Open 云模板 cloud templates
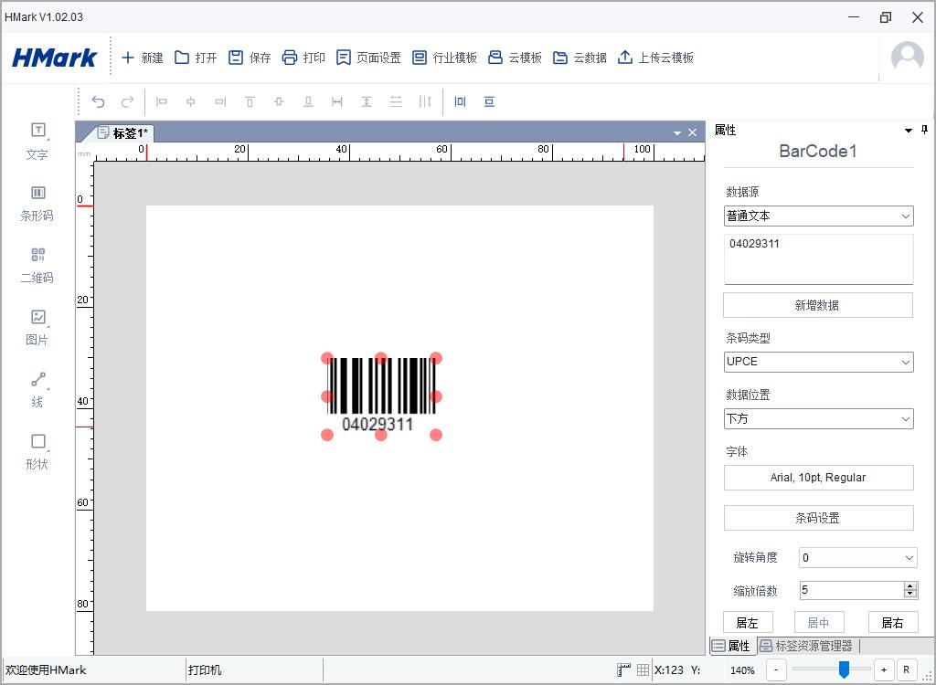 click(515, 58)
